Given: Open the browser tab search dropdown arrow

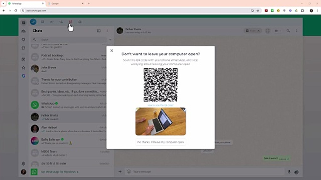Looking at the screenshot, I should (x=3, y=3).
